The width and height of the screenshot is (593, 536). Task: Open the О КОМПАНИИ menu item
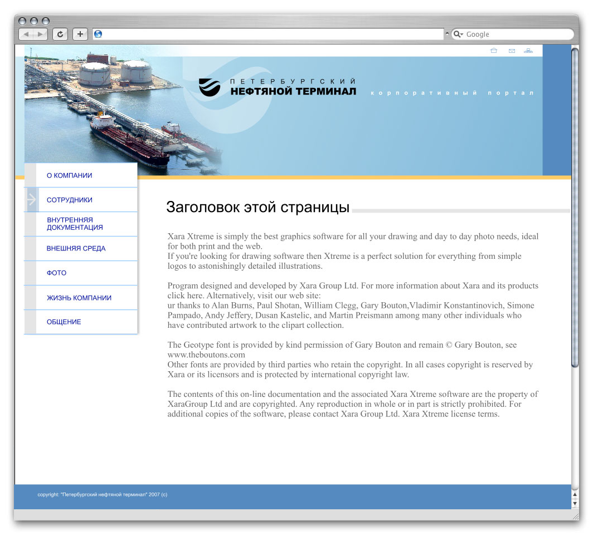coord(81,175)
